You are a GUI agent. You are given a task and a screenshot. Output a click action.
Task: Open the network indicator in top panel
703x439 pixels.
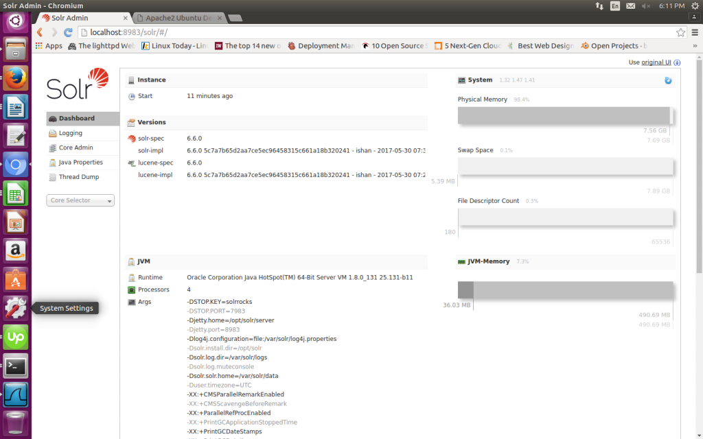click(x=599, y=5)
